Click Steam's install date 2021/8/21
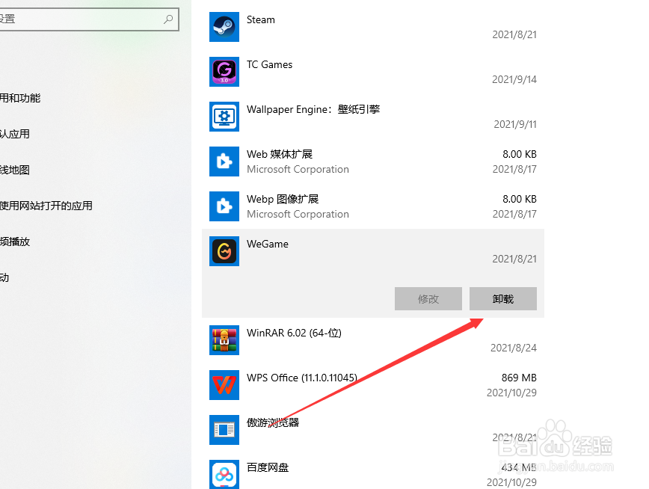 pyautogui.click(x=514, y=35)
